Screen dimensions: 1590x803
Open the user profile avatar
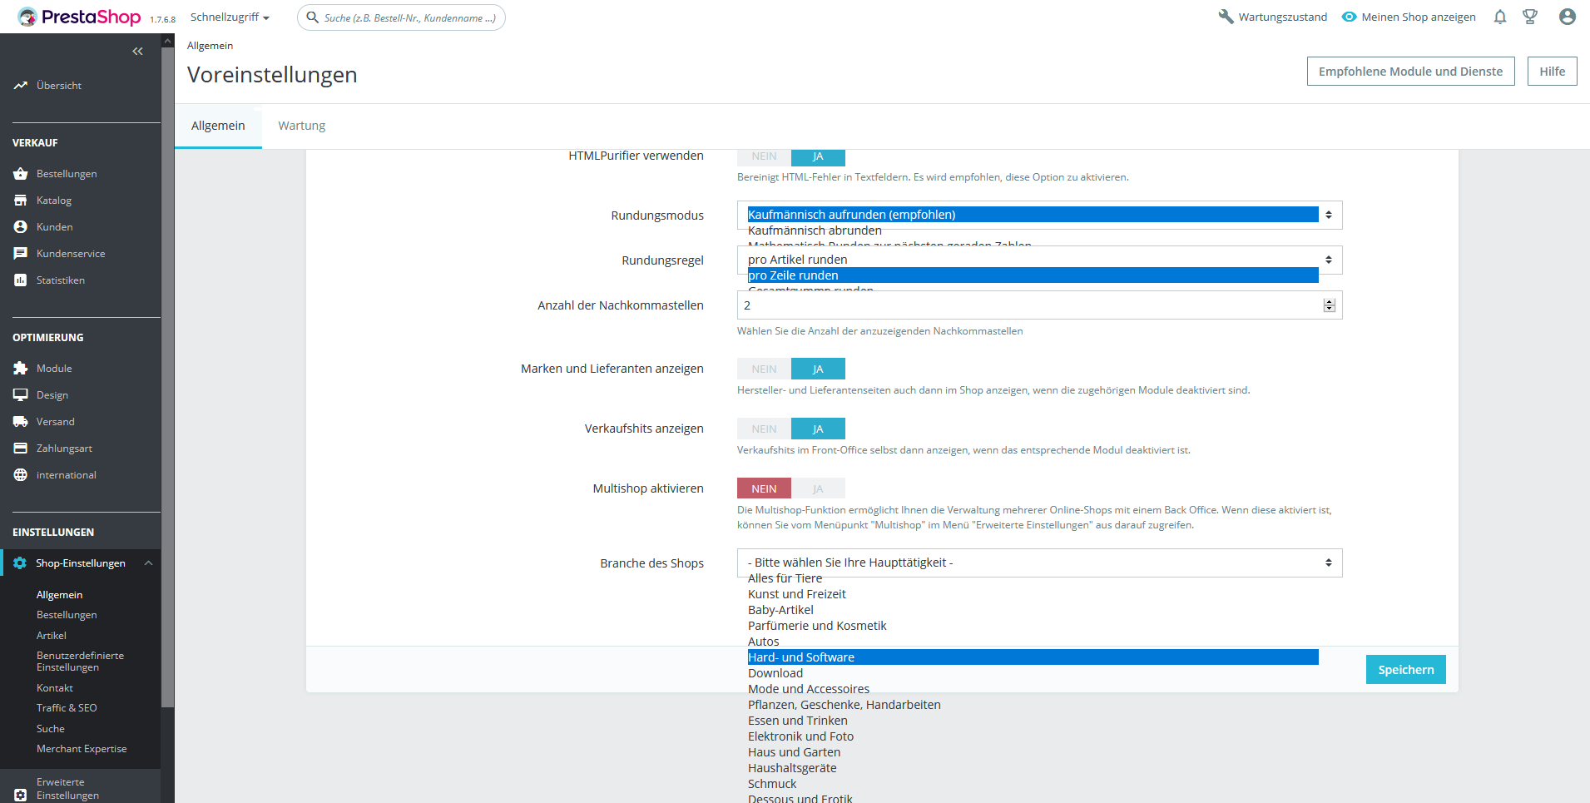1568,17
